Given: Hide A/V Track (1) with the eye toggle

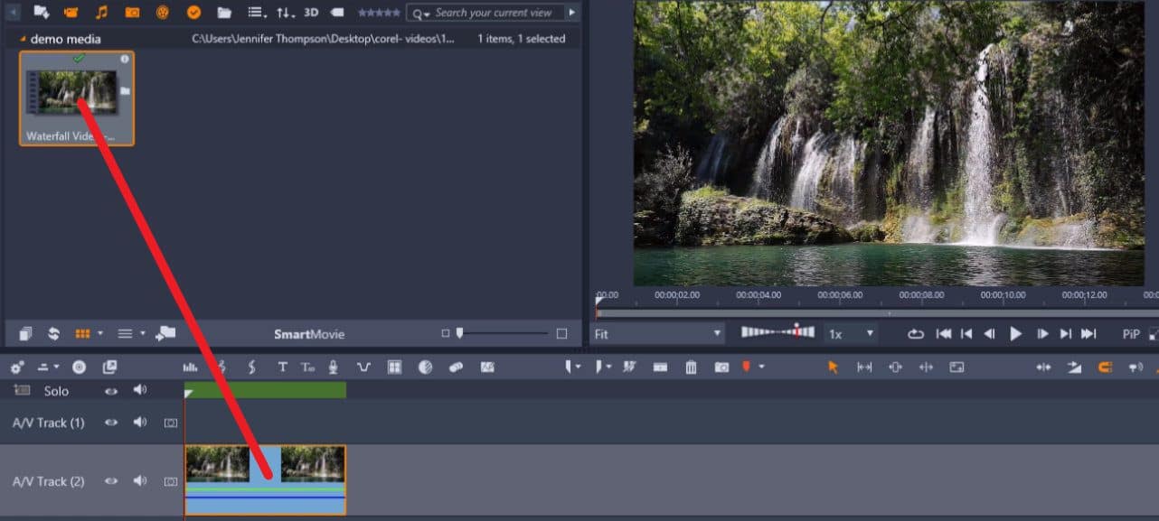Looking at the screenshot, I should [x=111, y=423].
